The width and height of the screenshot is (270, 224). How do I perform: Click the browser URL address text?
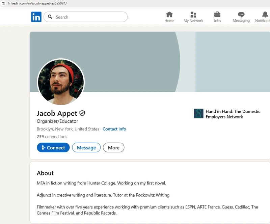pyautogui.click(x=37, y=3)
